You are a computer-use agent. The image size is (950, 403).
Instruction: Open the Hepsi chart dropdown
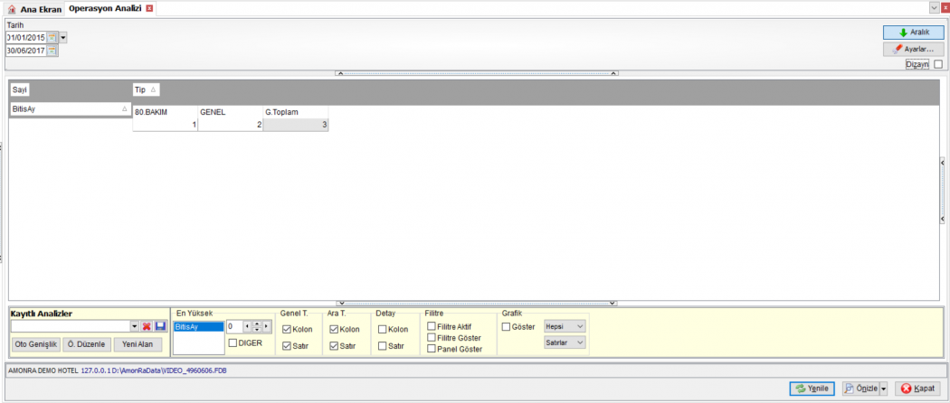565,326
